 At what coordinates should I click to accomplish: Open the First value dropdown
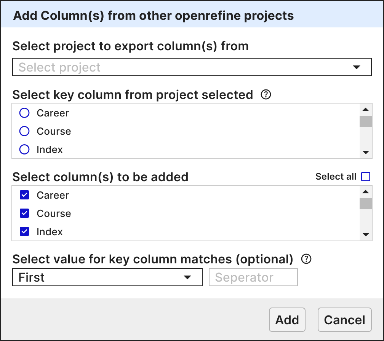click(x=108, y=277)
